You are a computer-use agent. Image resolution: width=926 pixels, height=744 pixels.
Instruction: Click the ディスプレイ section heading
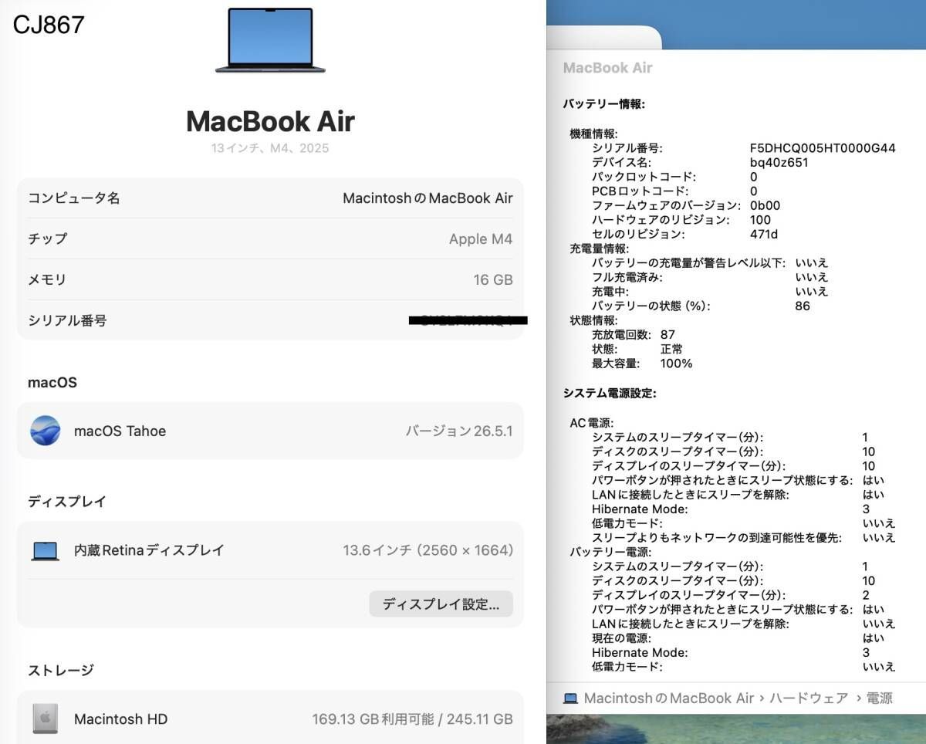[67, 502]
